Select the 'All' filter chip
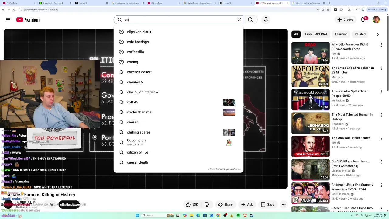389x219 pixels. (x=296, y=34)
